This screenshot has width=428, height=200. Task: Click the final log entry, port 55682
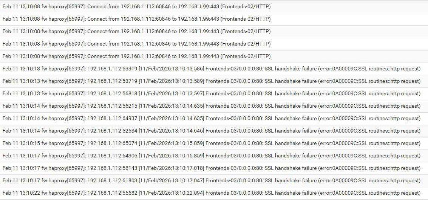click(211, 193)
